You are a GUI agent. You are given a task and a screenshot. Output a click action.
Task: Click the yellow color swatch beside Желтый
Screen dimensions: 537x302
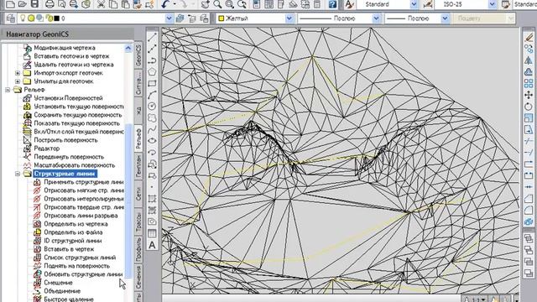222,18
